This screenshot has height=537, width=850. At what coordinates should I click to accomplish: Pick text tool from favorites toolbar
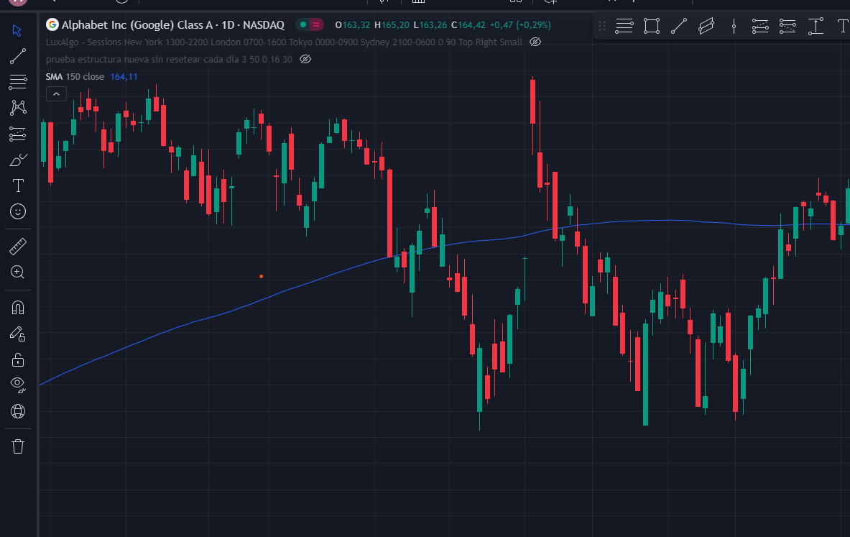(x=843, y=26)
